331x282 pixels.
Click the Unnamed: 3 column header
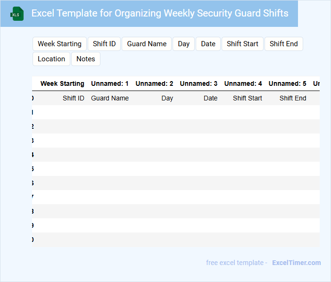click(x=199, y=83)
